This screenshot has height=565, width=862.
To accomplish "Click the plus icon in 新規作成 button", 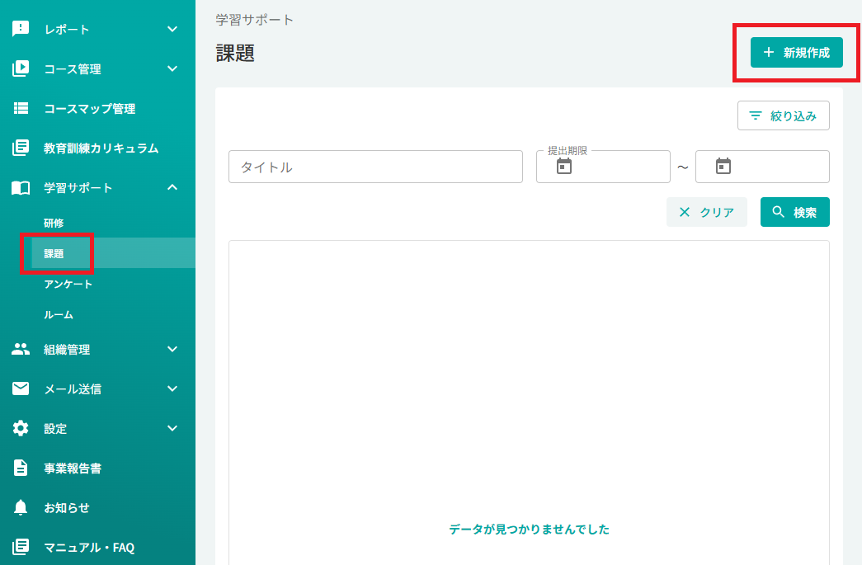I will click(769, 52).
